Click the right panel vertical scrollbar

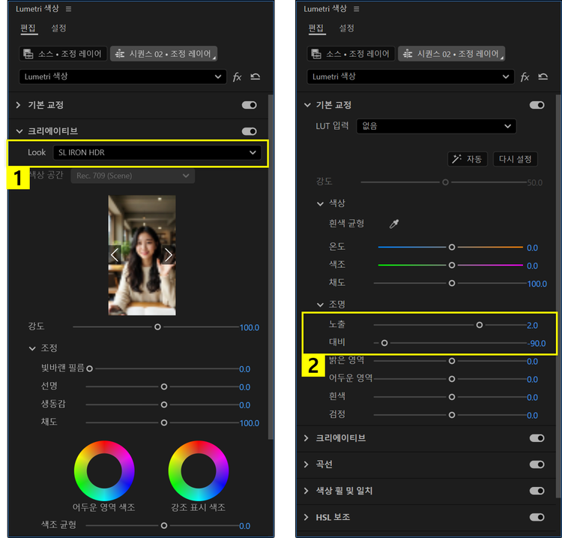pos(558,296)
